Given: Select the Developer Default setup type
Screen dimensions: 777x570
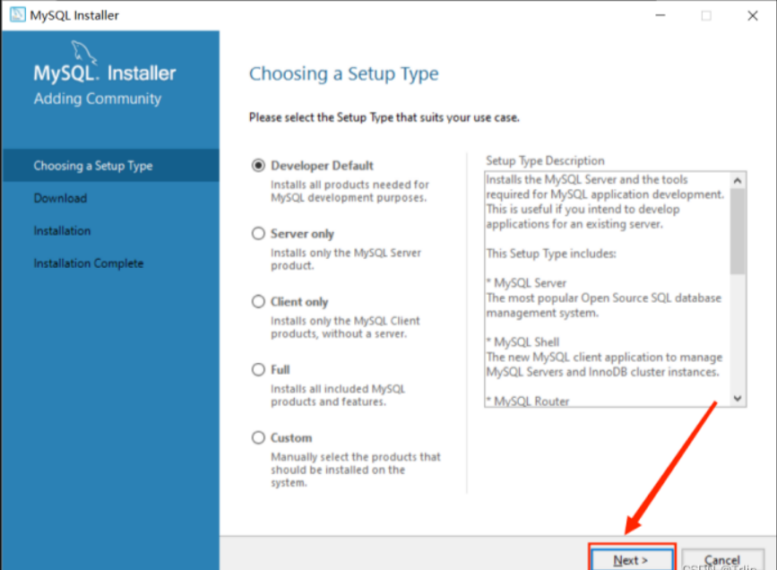Looking at the screenshot, I should point(258,165).
